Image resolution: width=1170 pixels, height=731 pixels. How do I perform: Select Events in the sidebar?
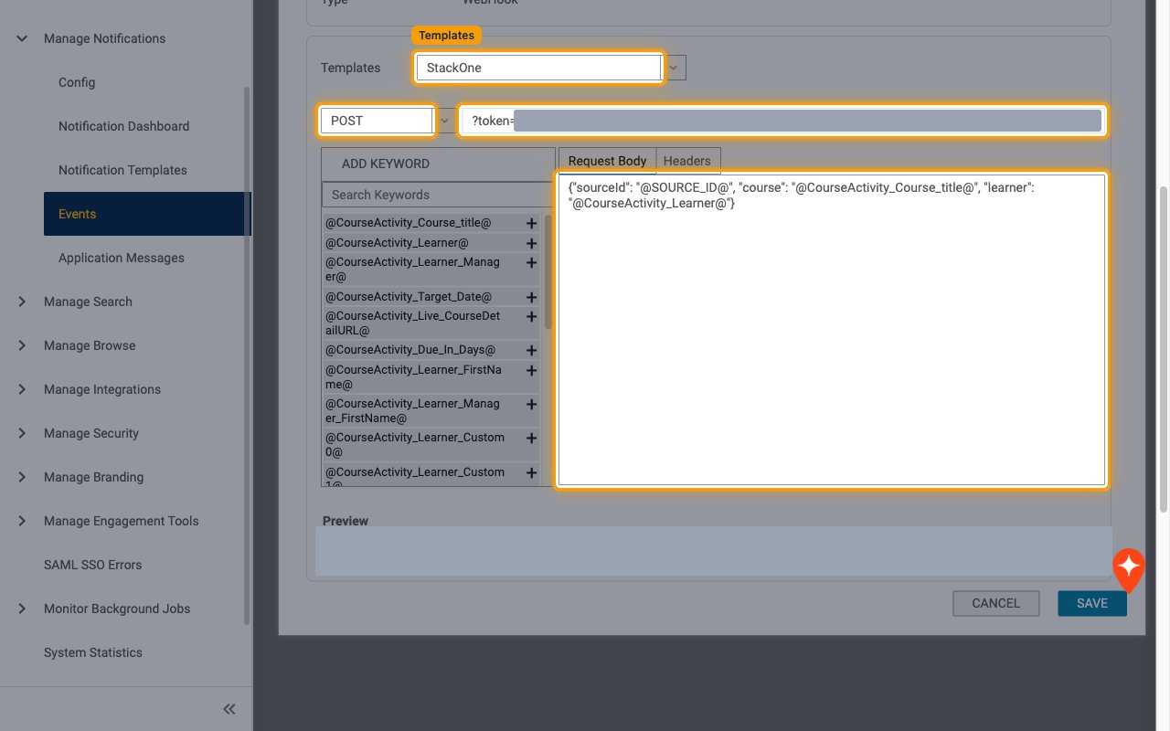click(x=146, y=214)
